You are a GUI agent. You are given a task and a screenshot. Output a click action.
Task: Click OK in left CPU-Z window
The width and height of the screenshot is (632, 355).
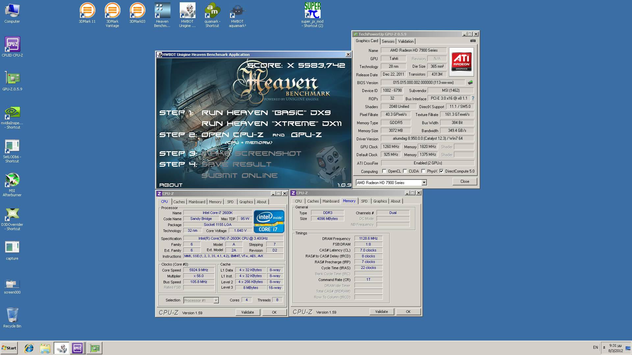274,312
